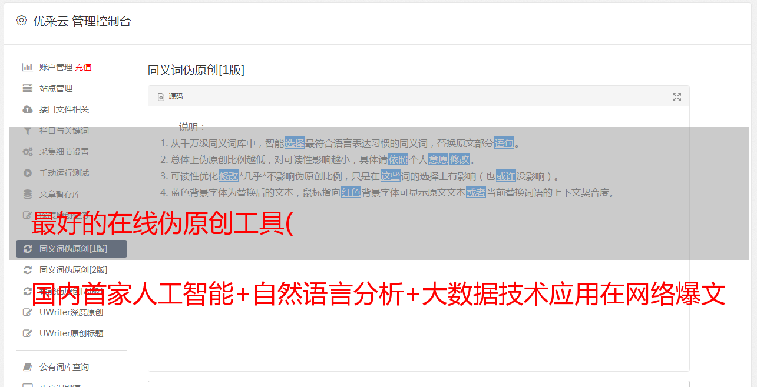The image size is (757, 387).
Task: Open 账户管理 bar-chart icon in sidebar
Action: click(x=27, y=67)
